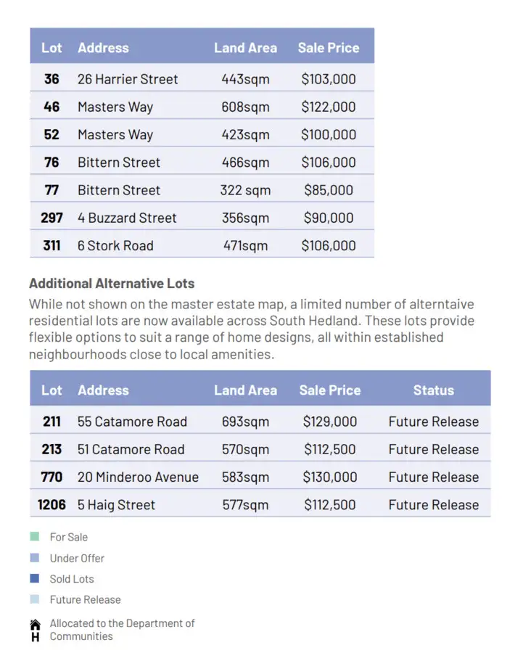Viewport: 523px width, 653px height.
Task: Click Future Release status for Haig Street
Action: [433, 505]
